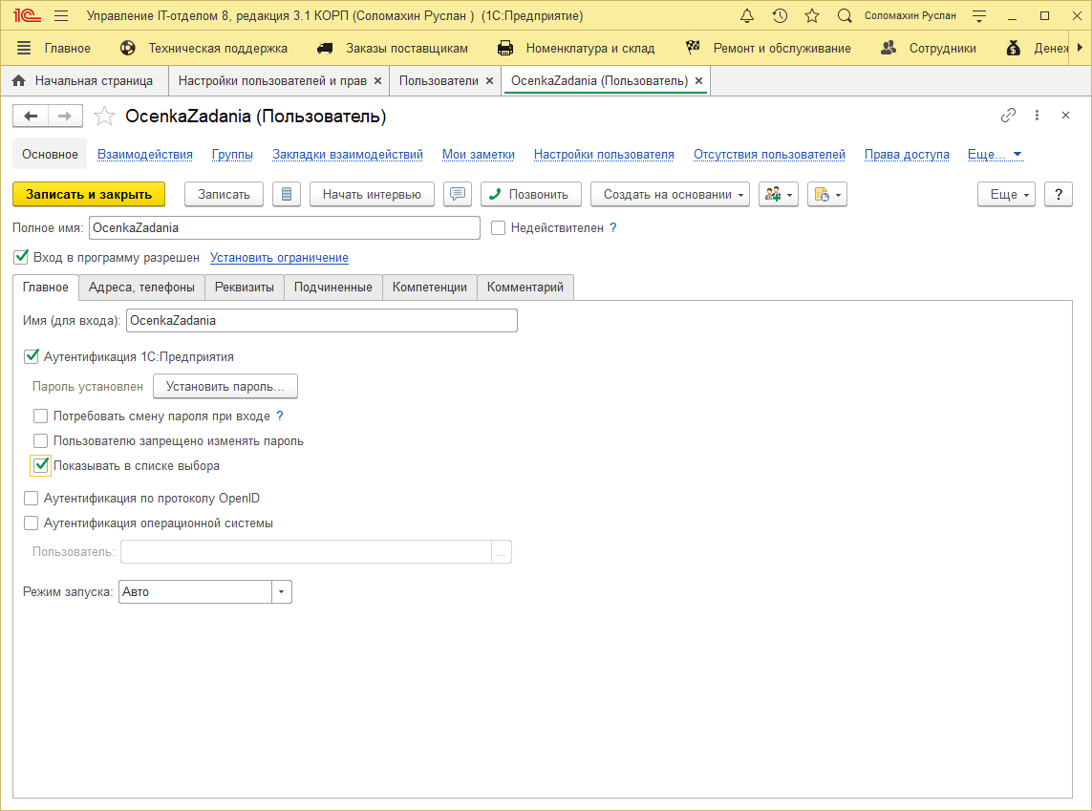
Task: Add this user to favorites star
Action: click(104, 117)
